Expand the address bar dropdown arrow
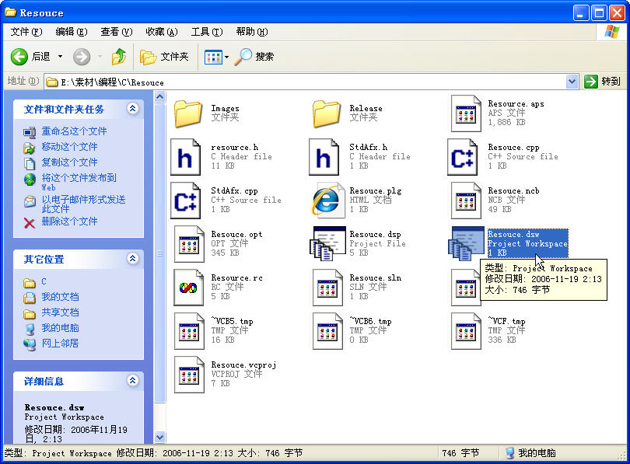 (x=572, y=82)
